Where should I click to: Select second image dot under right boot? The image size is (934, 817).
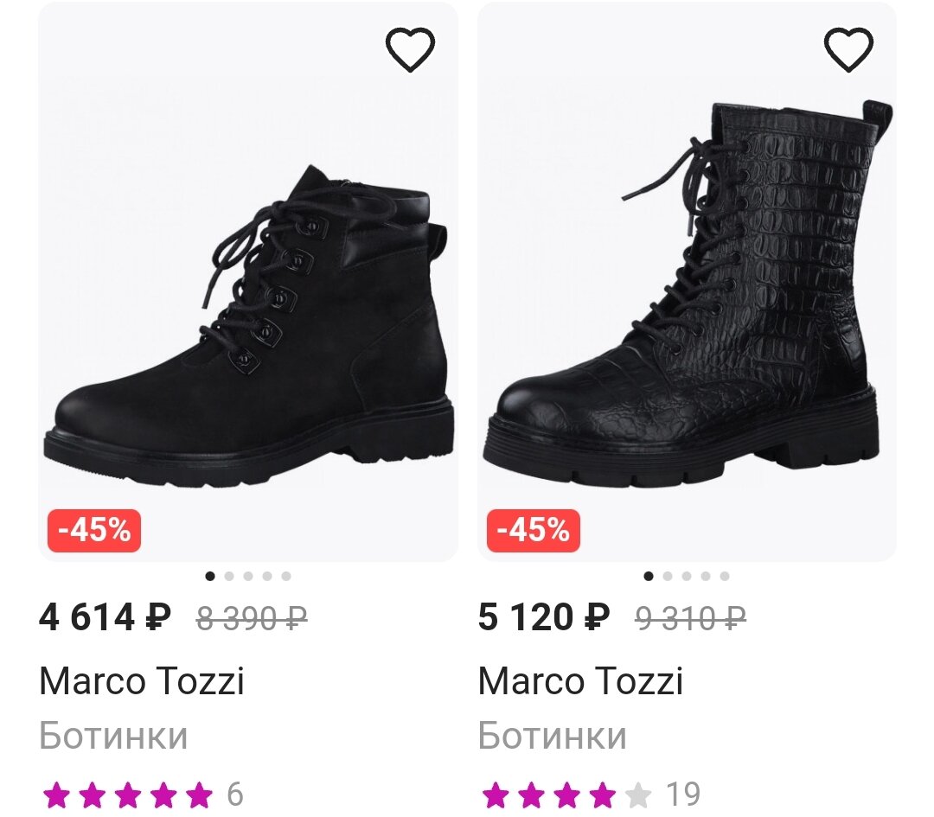click(668, 576)
